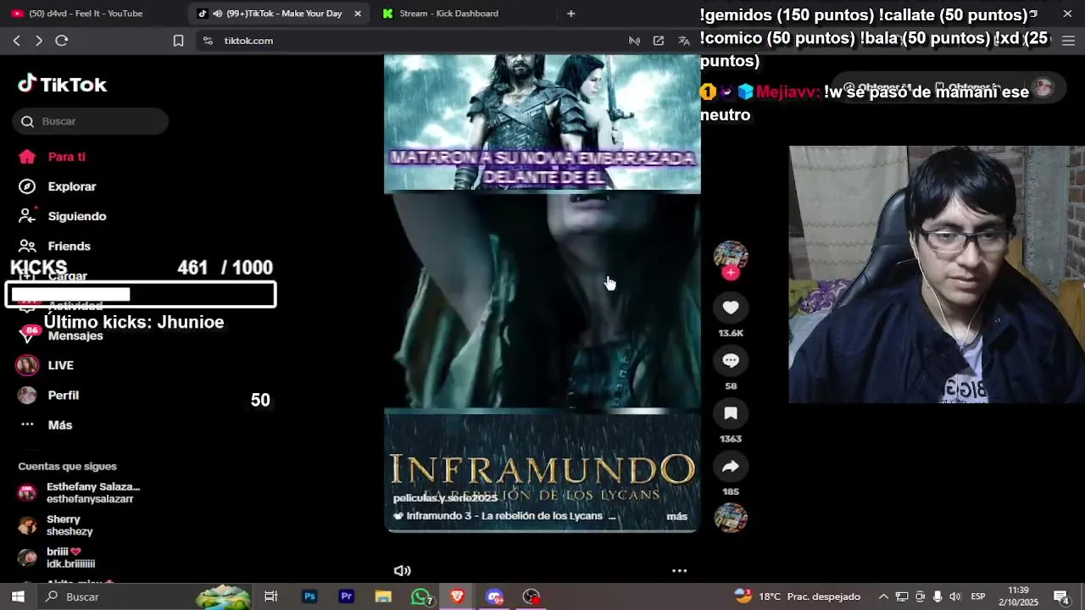Like the video with the heart icon

[x=731, y=308]
